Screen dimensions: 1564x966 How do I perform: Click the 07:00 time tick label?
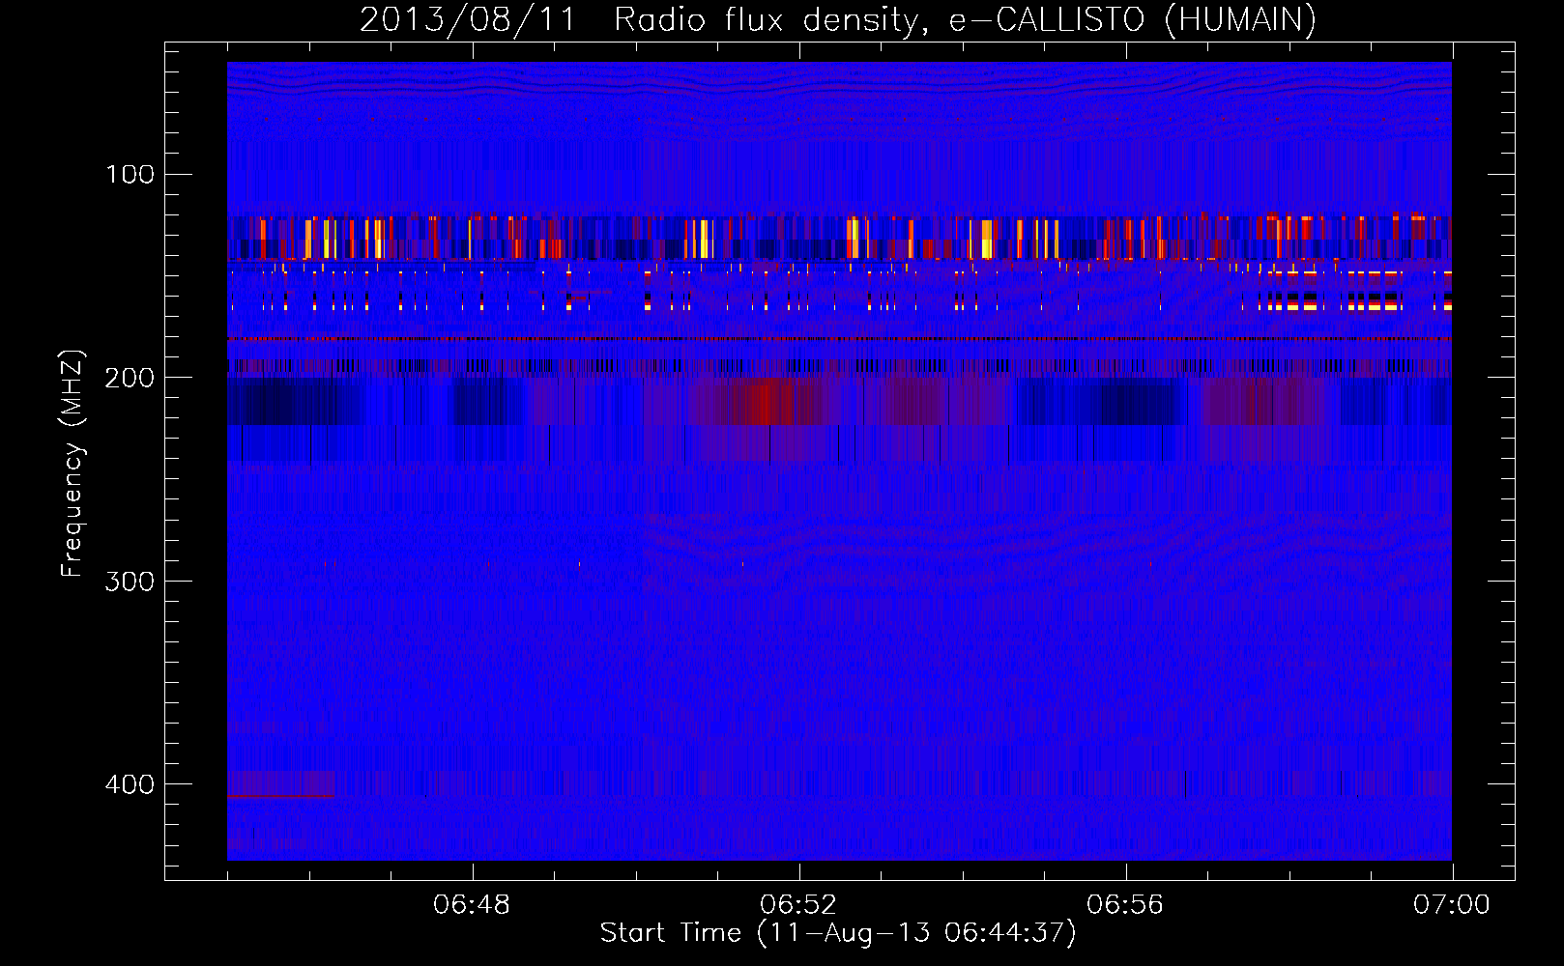1452,905
